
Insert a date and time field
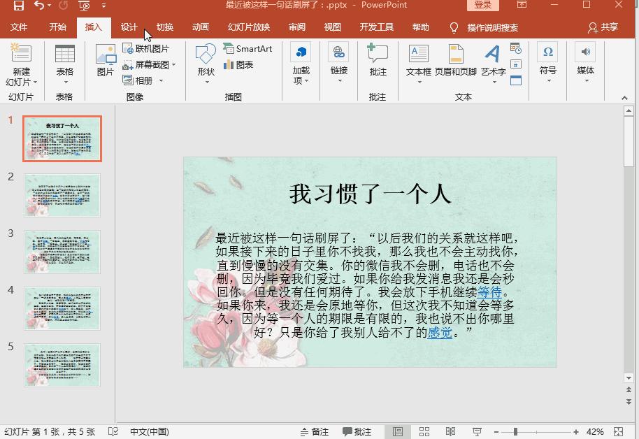point(515,48)
